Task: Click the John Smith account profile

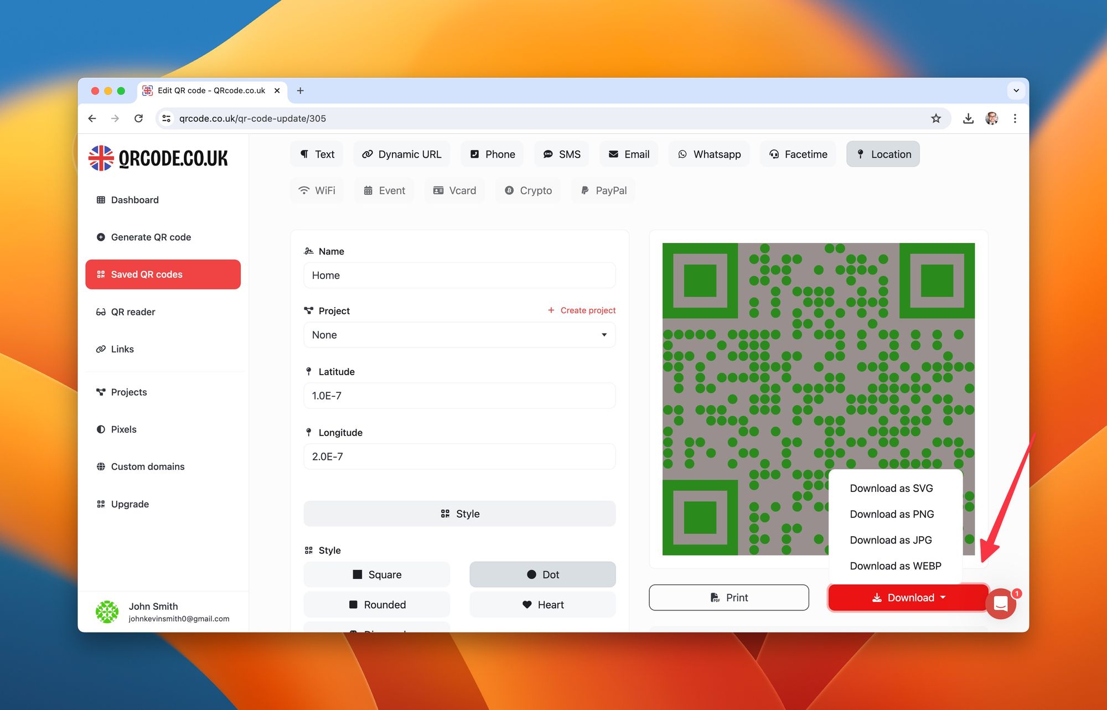Action: click(163, 612)
